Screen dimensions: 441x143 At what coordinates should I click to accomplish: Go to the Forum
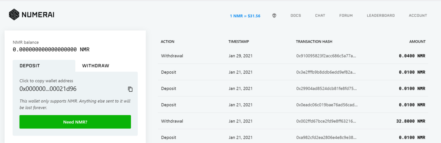346,15
